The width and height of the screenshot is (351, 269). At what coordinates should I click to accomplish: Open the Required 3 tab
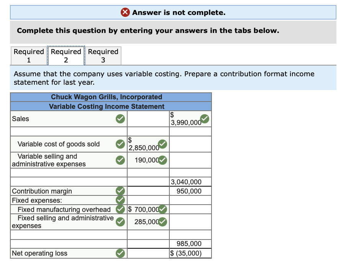click(103, 56)
